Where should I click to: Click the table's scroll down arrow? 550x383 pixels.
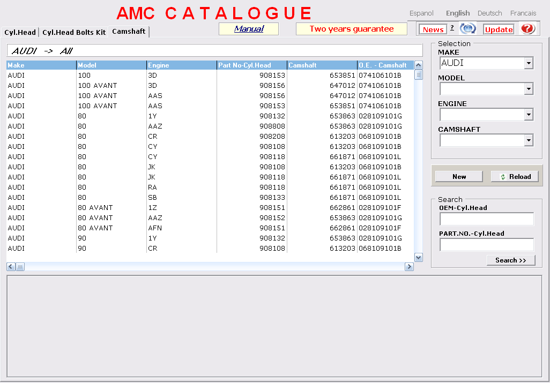click(x=419, y=258)
